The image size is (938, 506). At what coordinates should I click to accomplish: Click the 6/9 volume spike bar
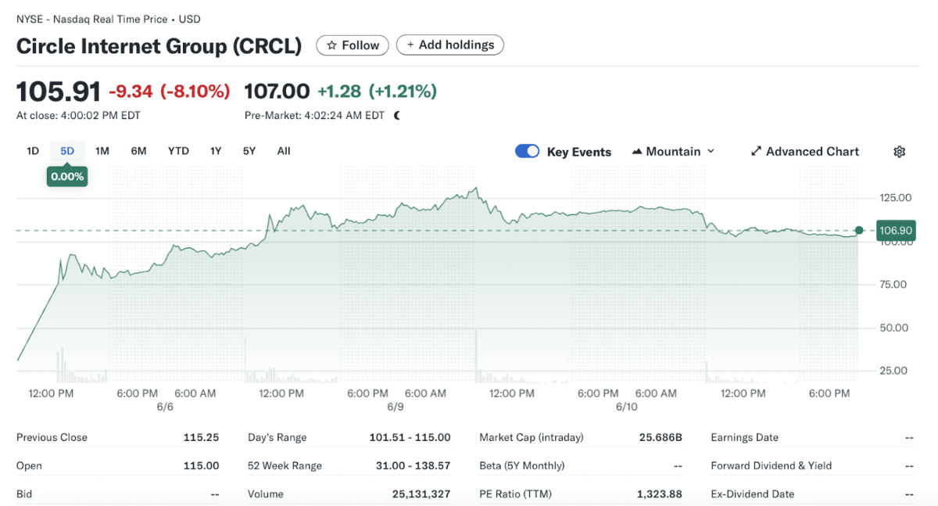point(476,356)
